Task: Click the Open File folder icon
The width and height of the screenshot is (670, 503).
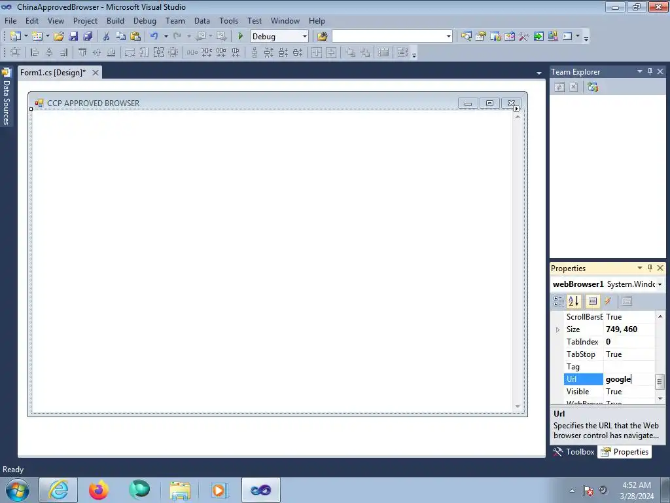Action: click(x=58, y=37)
